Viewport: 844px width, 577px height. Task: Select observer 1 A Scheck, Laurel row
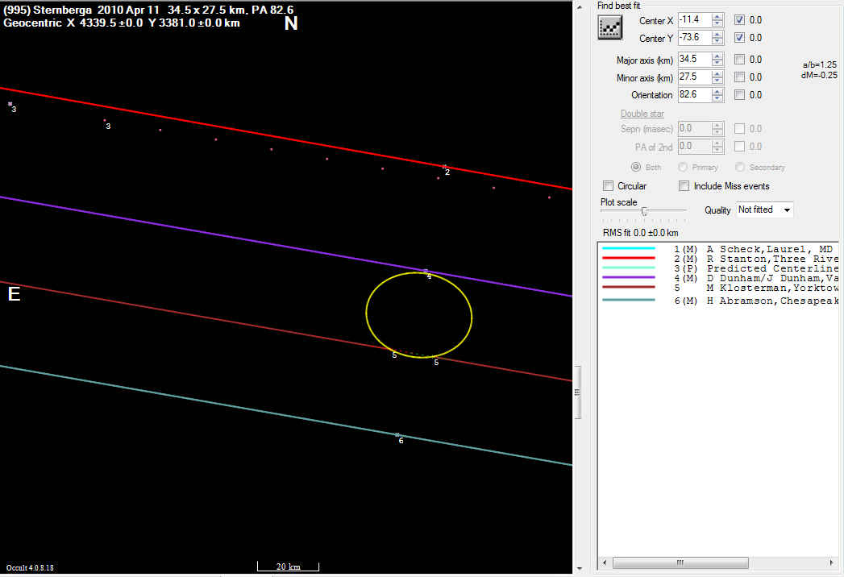pyautogui.click(x=718, y=249)
